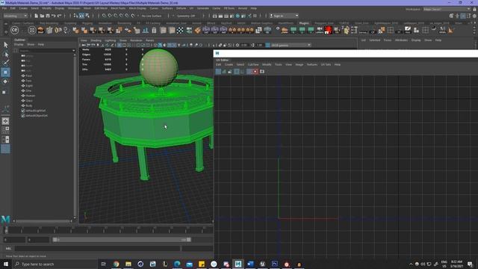The width and height of the screenshot is (478, 269).
Task: Open Microsoft Edge from the taskbar
Action: [177, 264]
